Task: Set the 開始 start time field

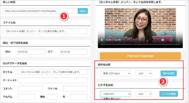Action: point(31,52)
